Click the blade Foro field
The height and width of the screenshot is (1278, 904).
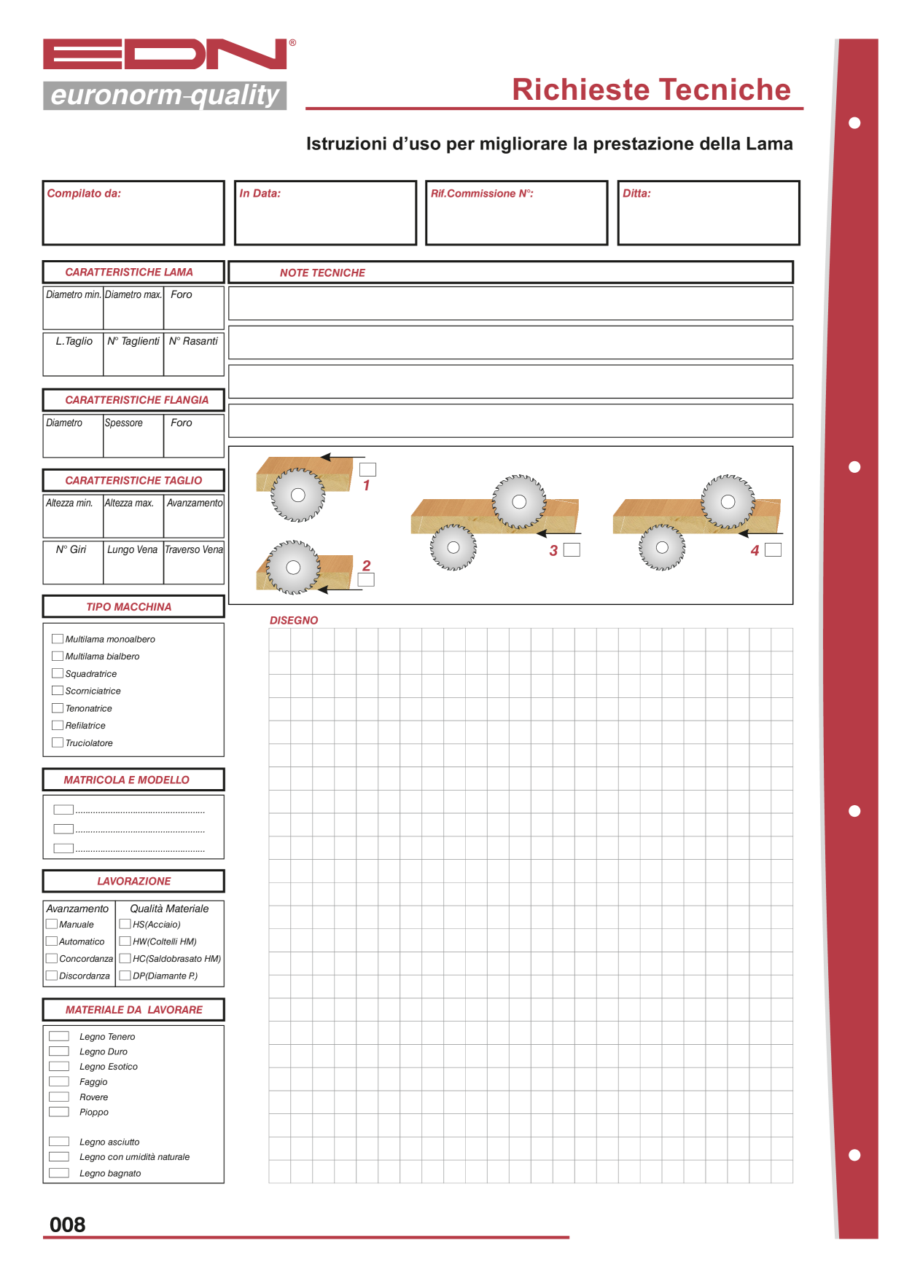coord(194,308)
